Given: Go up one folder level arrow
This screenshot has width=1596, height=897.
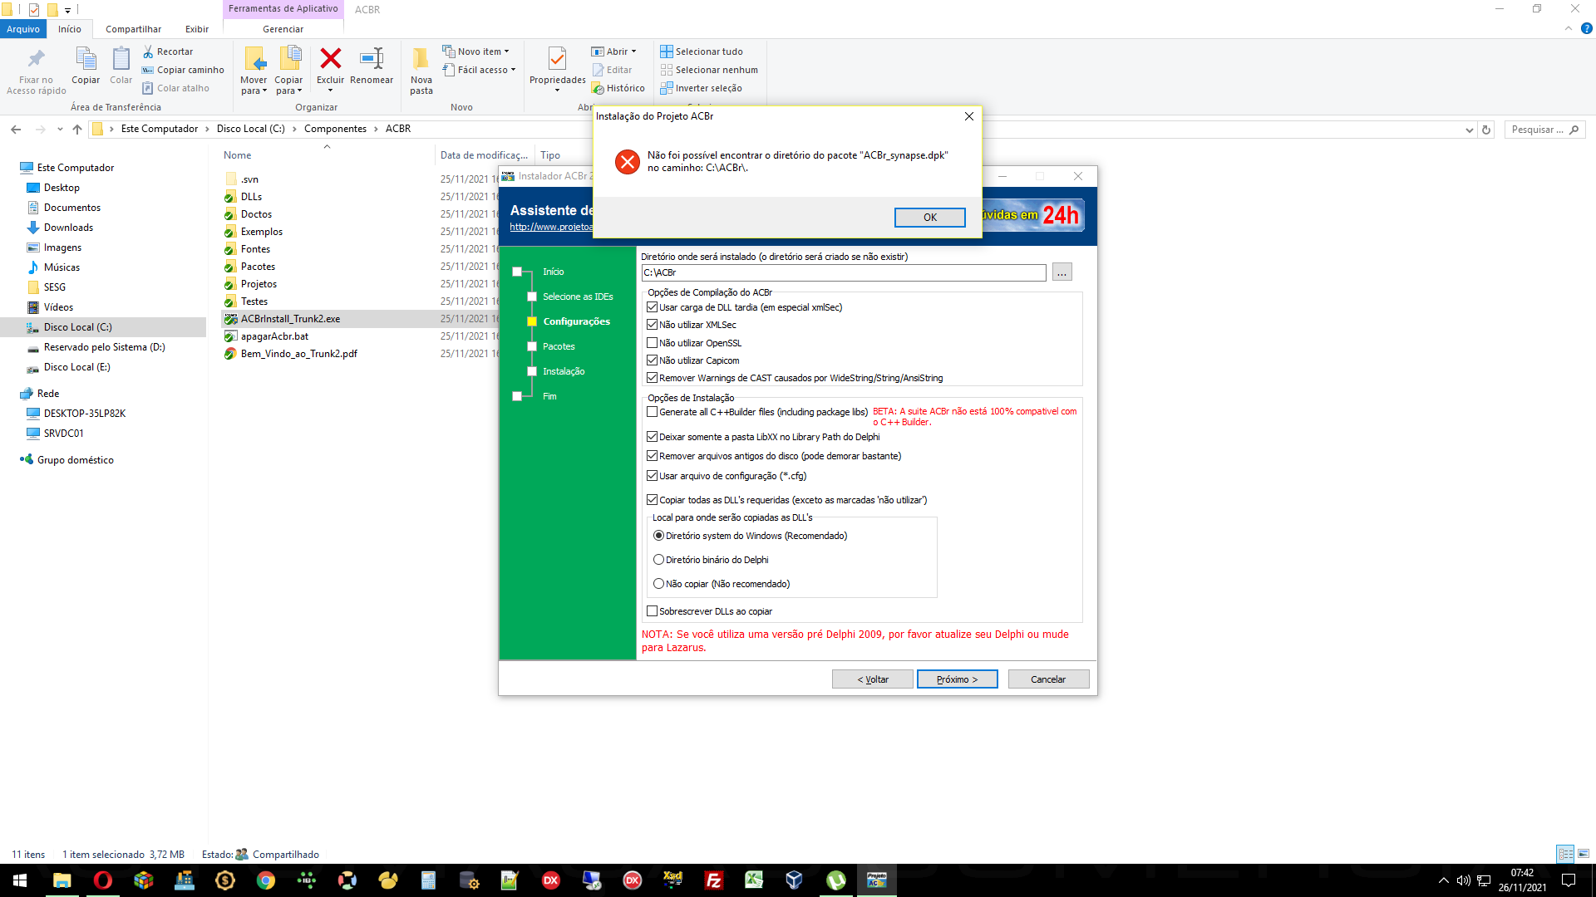Looking at the screenshot, I should [77, 130].
